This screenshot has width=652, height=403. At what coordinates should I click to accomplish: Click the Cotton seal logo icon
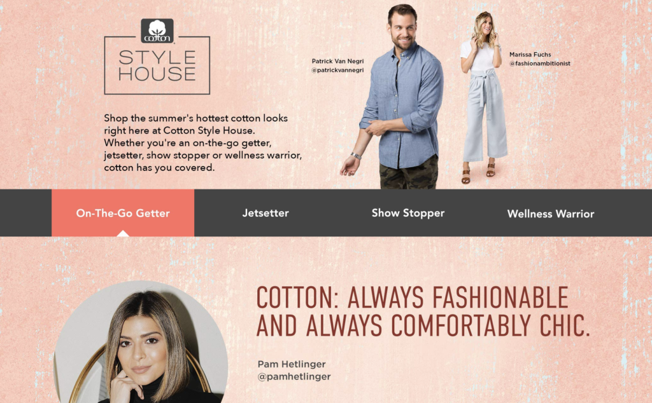pos(157,31)
